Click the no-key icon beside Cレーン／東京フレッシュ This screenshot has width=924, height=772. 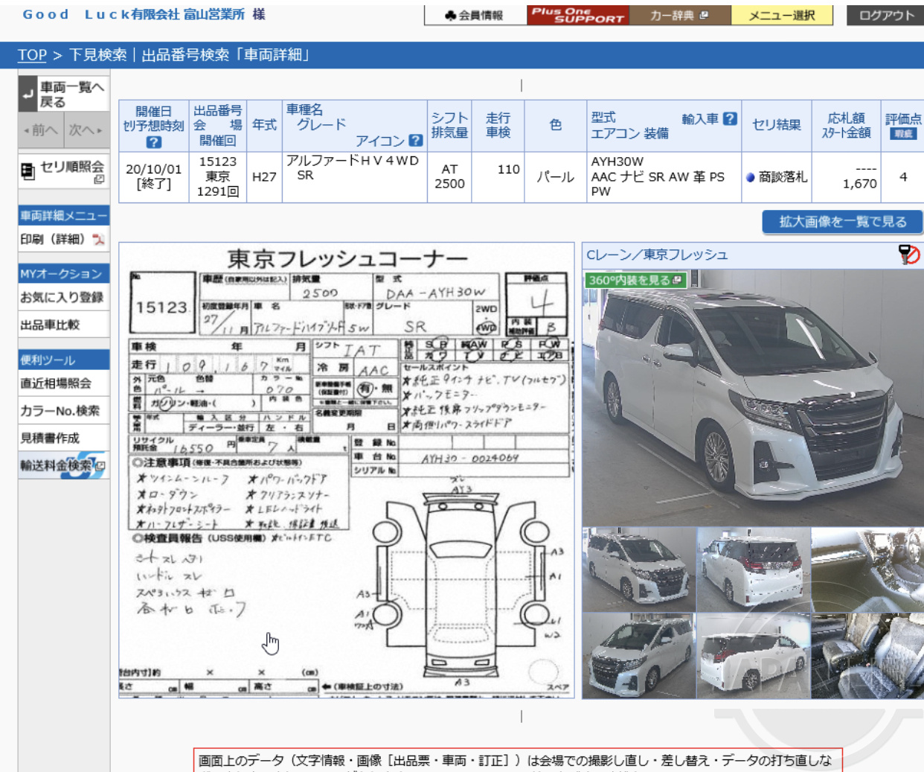pyautogui.click(x=910, y=254)
